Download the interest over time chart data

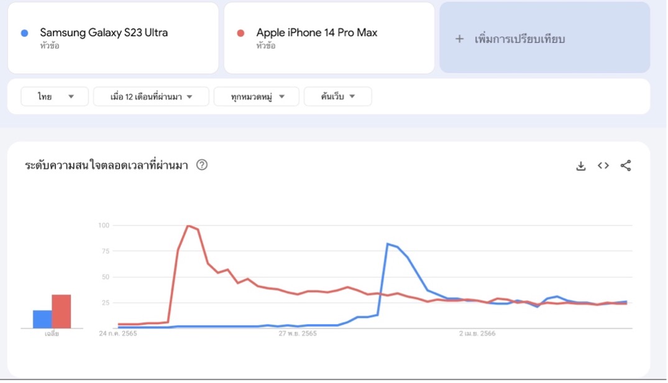pyautogui.click(x=580, y=166)
